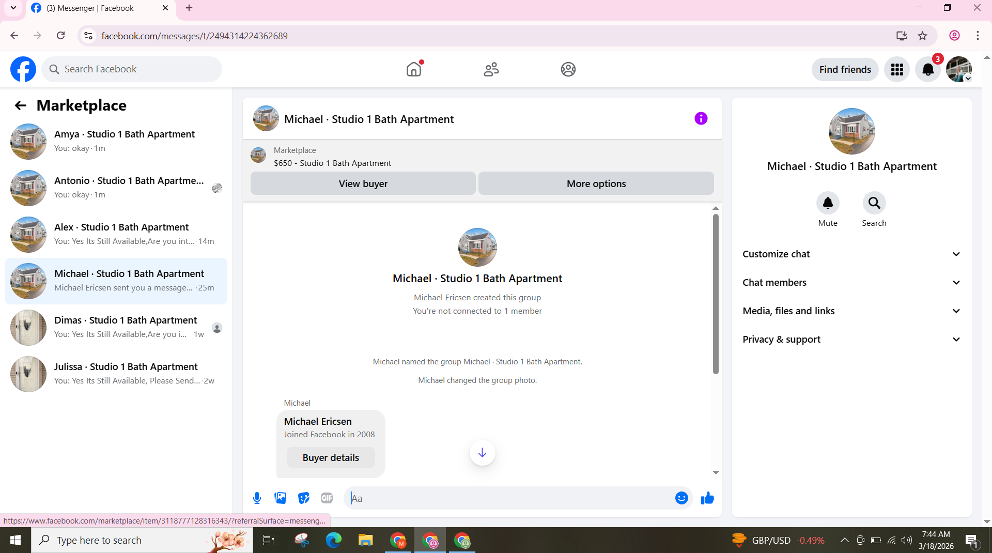This screenshot has height=553, width=992.
Task: Open a new browser tab
Action: 189,8
